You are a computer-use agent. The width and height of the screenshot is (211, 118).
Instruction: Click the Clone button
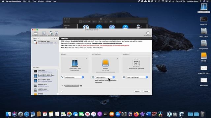(146, 91)
